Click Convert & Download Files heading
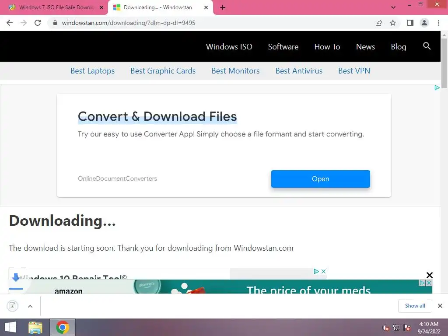Screen dimensions: 448x336 click(x=157, y=116)
